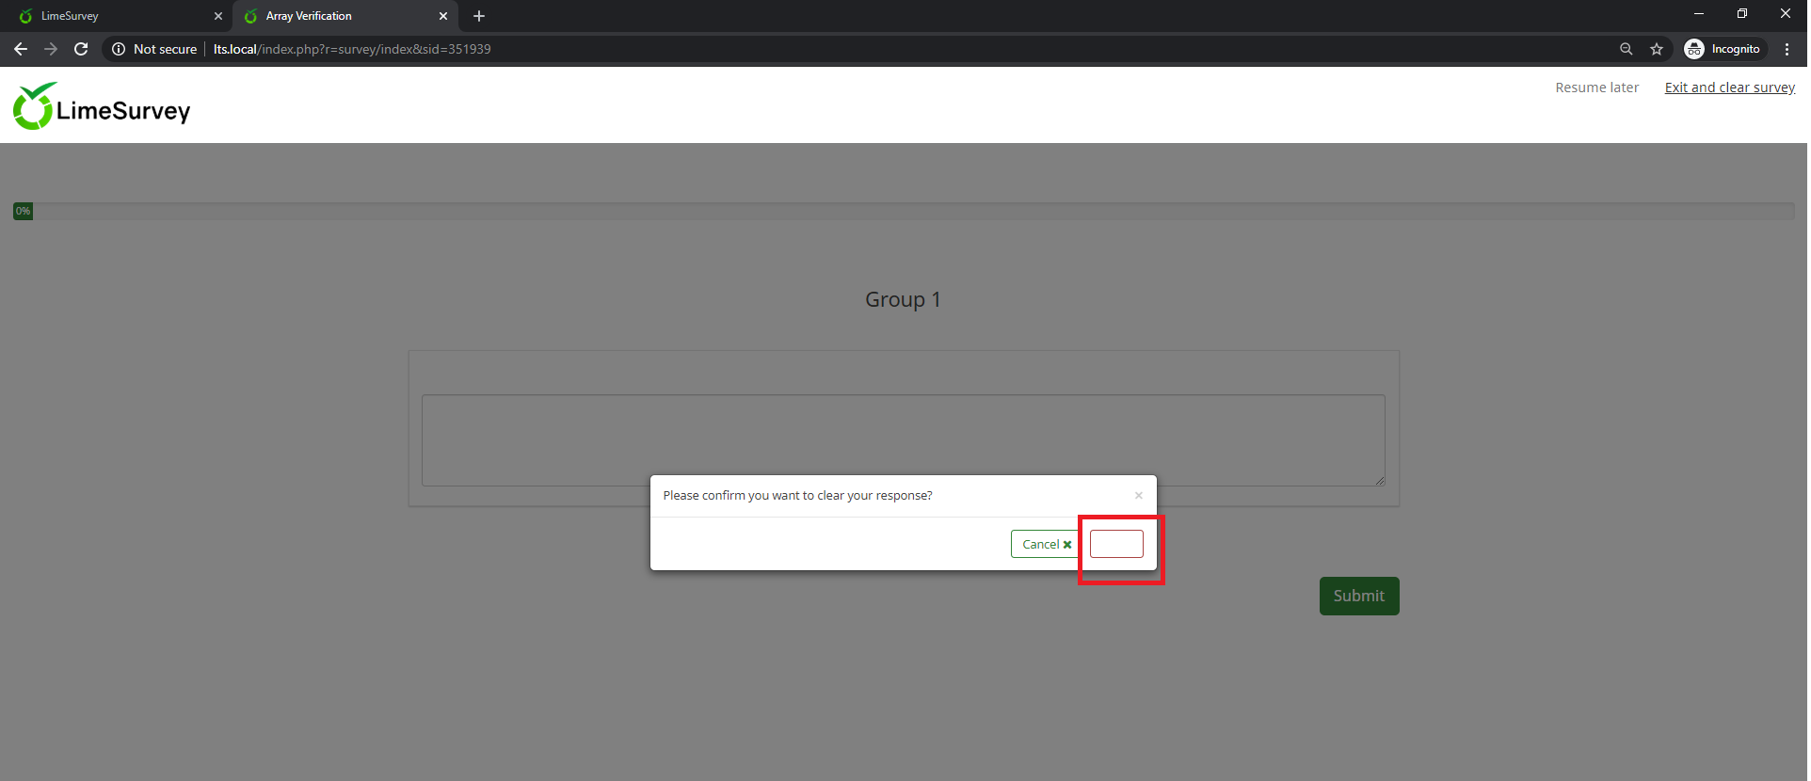Viewport: 1811px width, 781px height.
Task: Close the Array Verification tab
Action: pyautogui.click(x=443, y=16)
